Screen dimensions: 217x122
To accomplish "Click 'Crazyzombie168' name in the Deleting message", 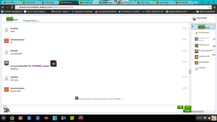I will click(x=19, y=66).
